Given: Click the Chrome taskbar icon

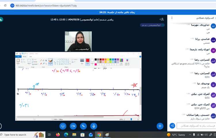Looking at the screenshot, I should click(x=99, y=135).
